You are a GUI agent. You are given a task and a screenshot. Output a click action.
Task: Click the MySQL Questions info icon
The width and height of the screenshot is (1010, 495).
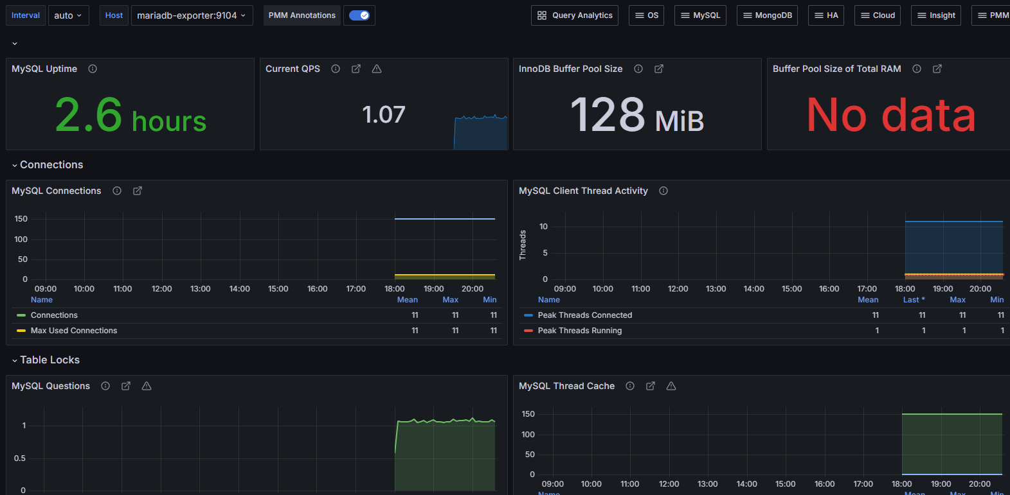pos(105,386)
